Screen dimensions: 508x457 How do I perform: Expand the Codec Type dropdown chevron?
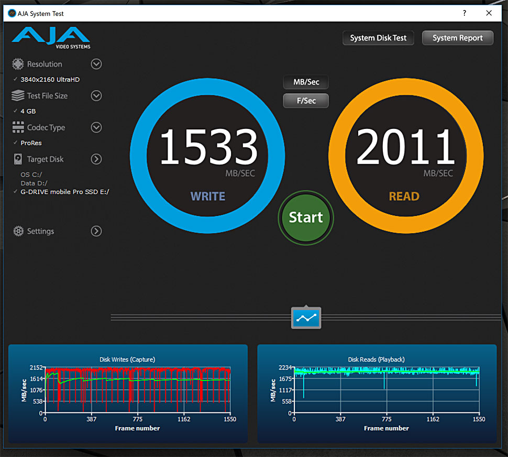click(x=96, y=127)
